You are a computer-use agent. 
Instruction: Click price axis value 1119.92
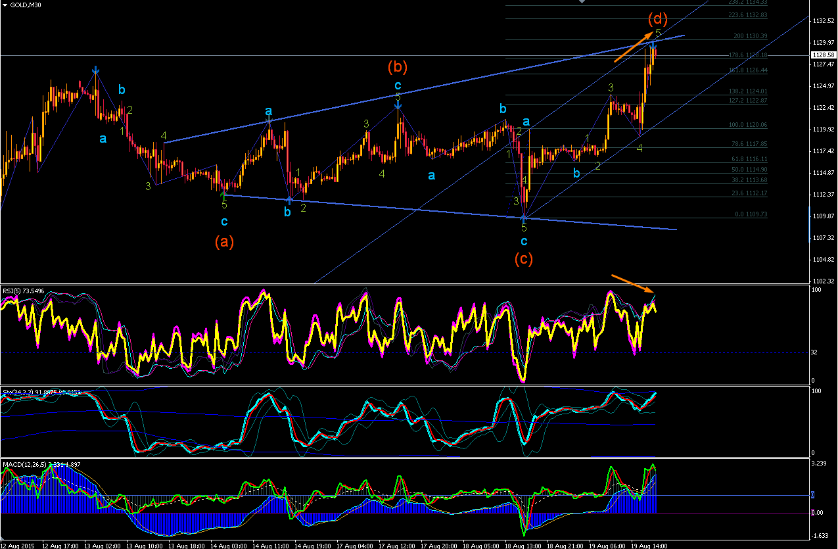coord(824,130)
